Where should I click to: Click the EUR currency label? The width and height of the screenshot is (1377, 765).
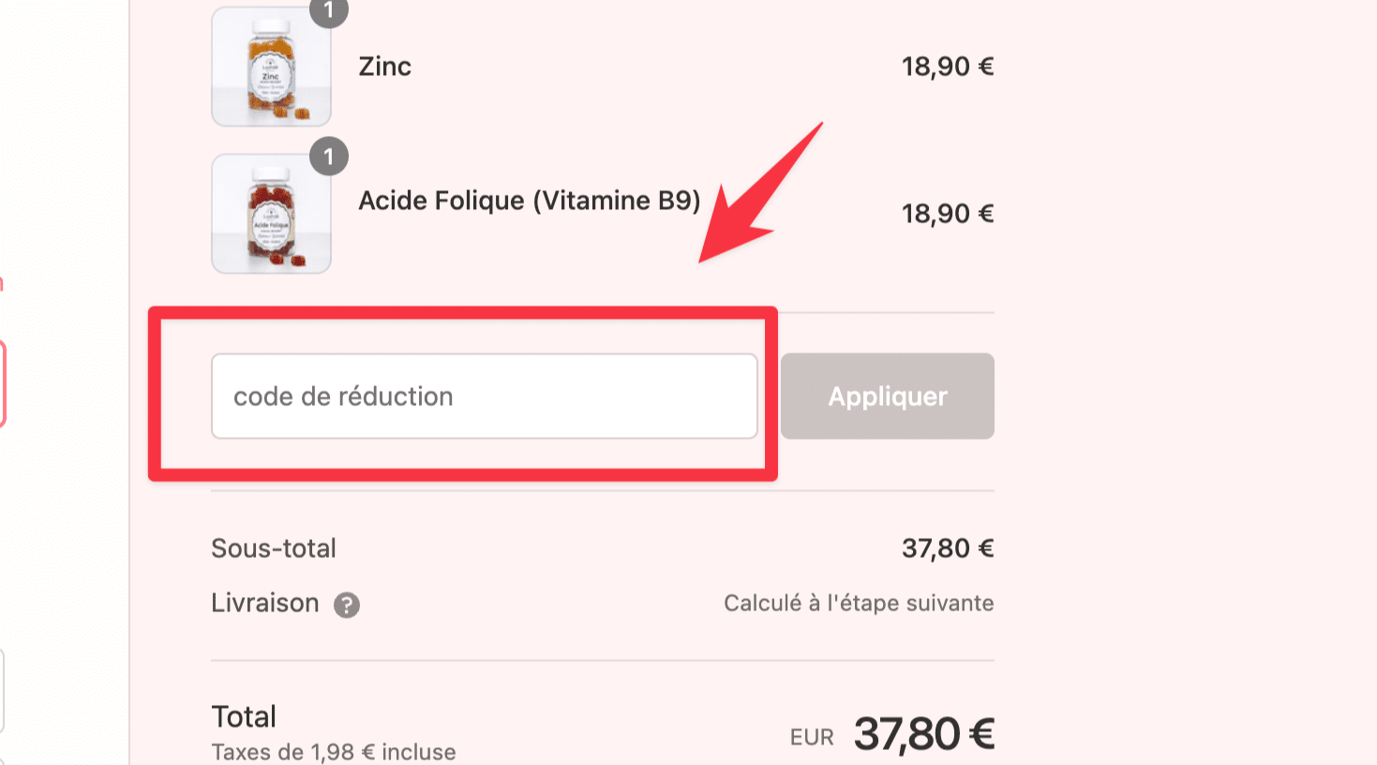(x=812, y=738)
